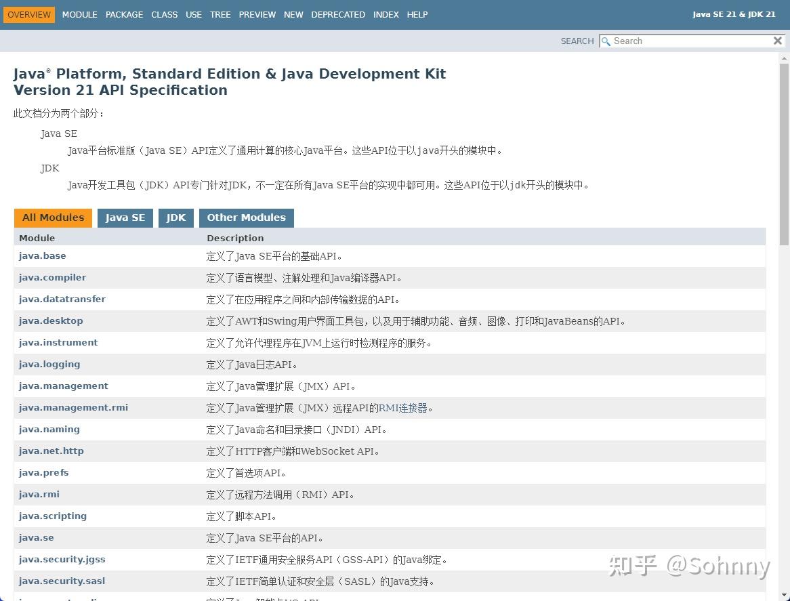Image resolution: width=790 pixels, height=601 pixels.
Task: Open the MODULE navigation menu item
Action: pyautogui.click(x=79, y=14)
